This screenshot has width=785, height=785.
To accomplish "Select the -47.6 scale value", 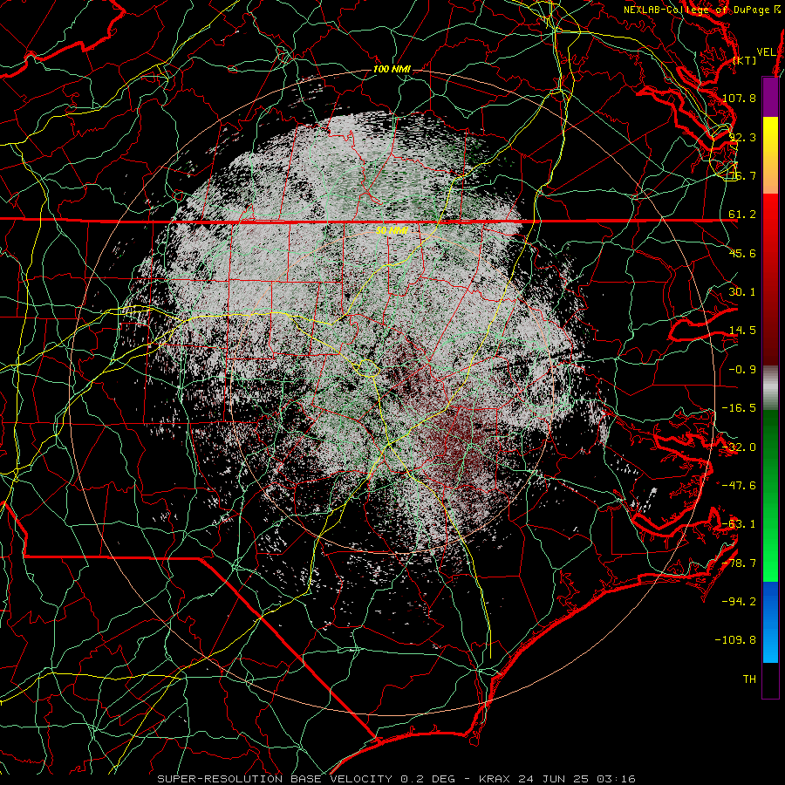I will point(739,486).
